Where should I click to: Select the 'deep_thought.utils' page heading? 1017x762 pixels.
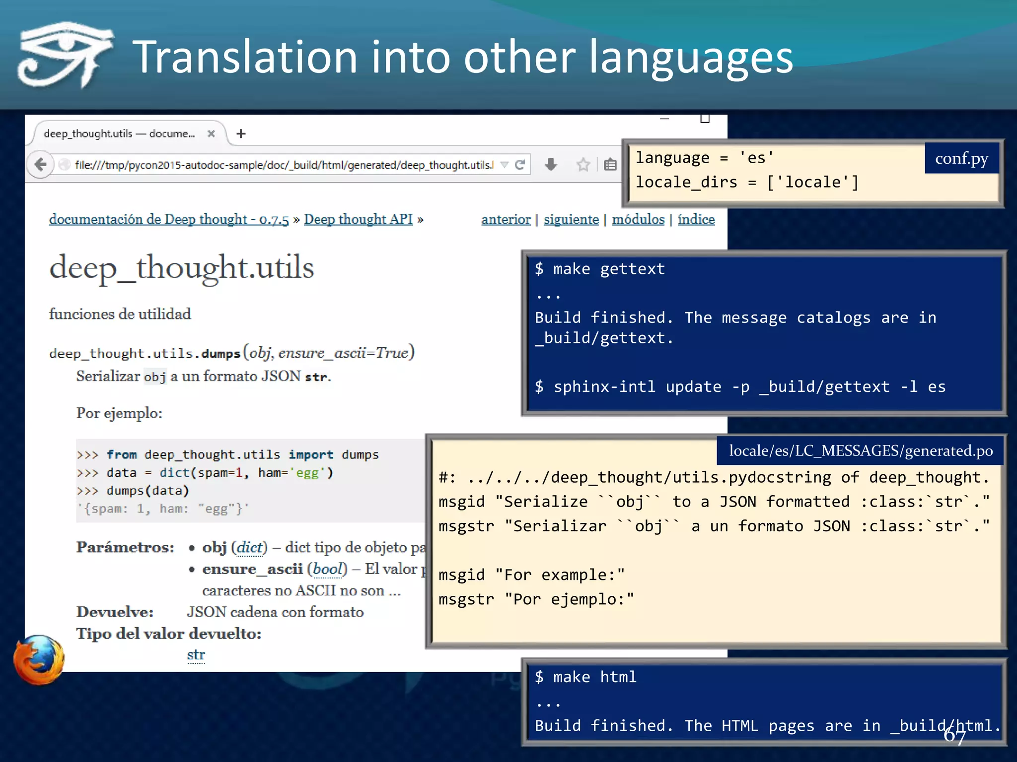(x=182, y=269)
